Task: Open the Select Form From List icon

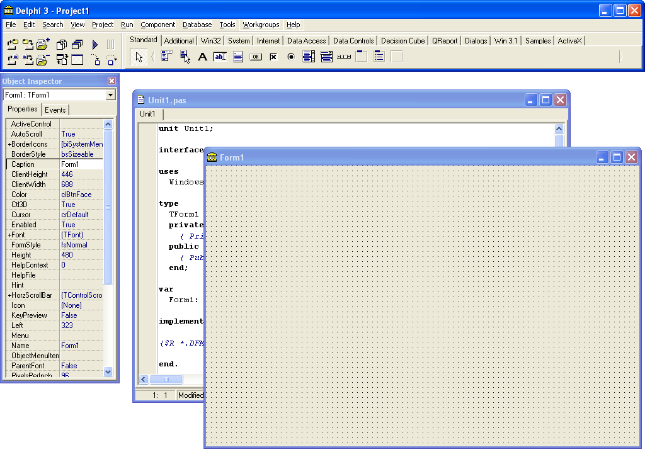Action: point(77,45)
